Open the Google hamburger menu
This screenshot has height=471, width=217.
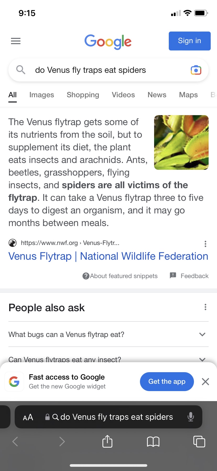pyautogui.click(x=16, y=41)
